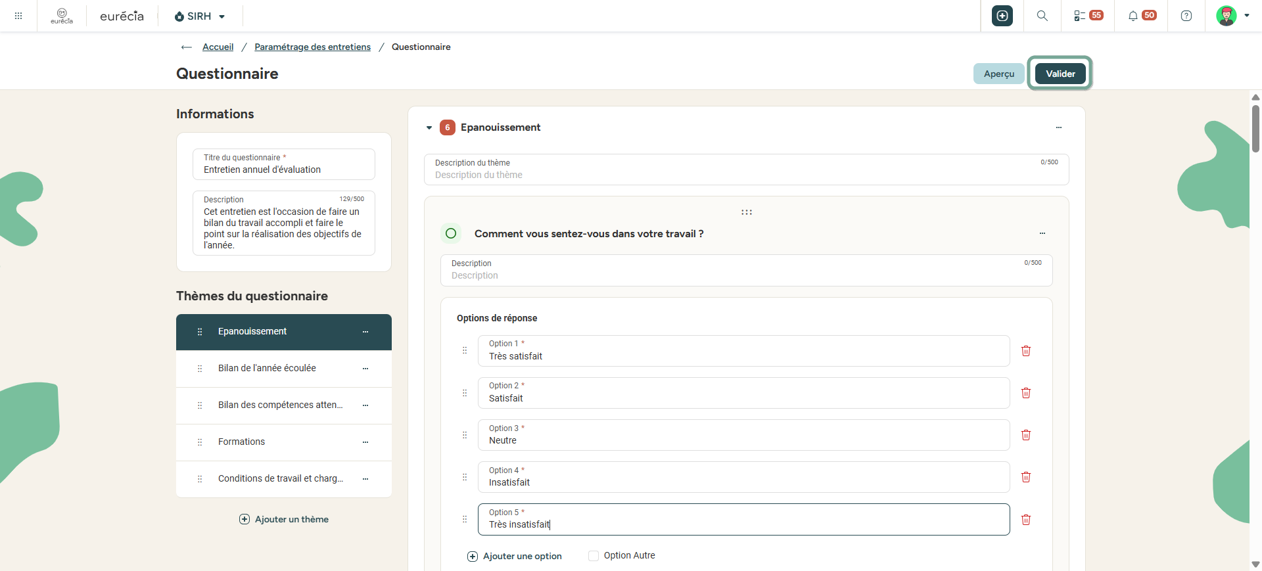Select the radio circle beside the question
Screen dimensions: 1262x571
tap(451, 233)
